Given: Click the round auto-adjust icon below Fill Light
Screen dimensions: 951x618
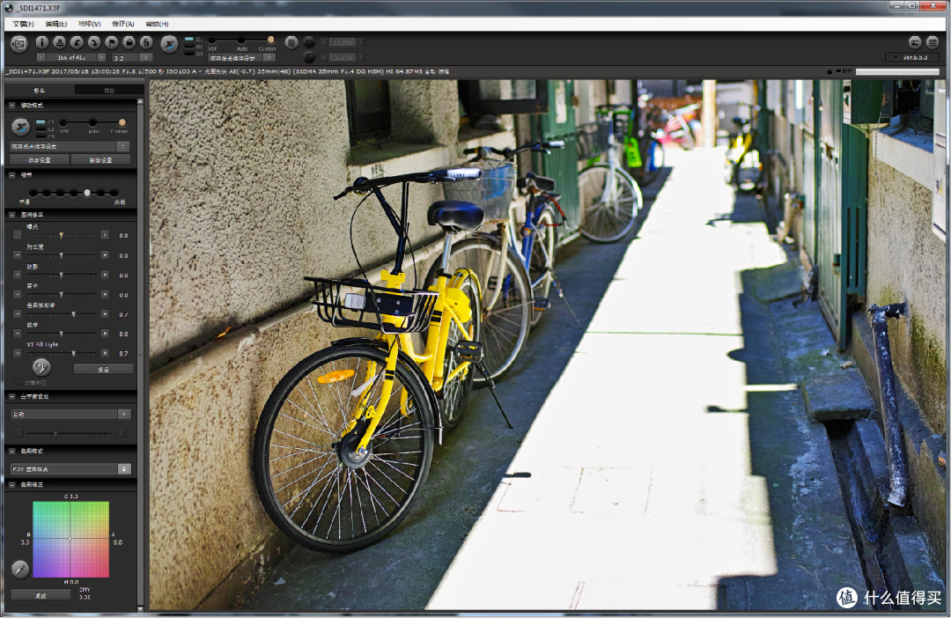Looking at the screenshot, I should pyautogui.click(x=41, y=366).
